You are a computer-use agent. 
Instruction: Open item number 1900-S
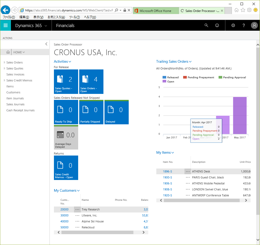click(x=167, y=177)
